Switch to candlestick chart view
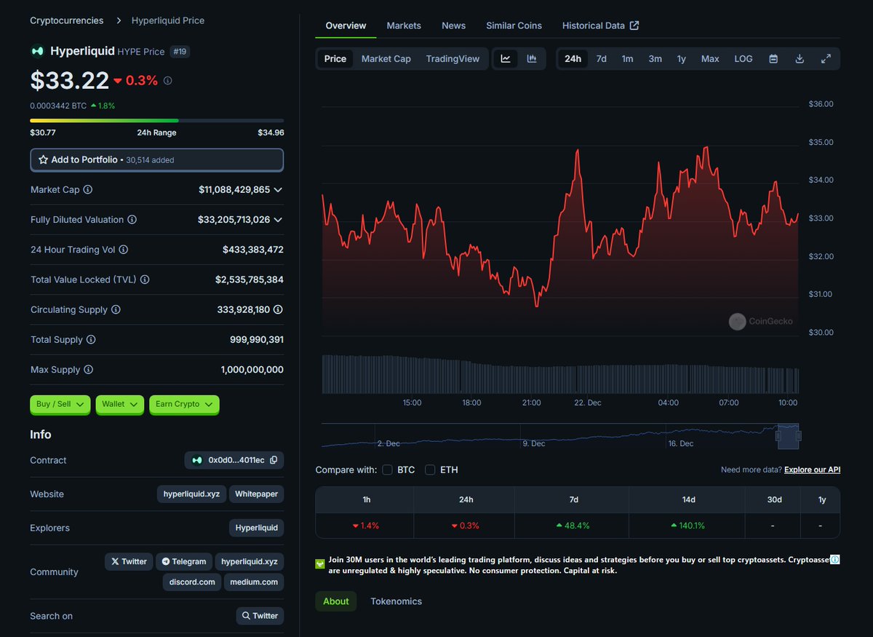This screenshot has height=637, width=873. coord(532,58)
